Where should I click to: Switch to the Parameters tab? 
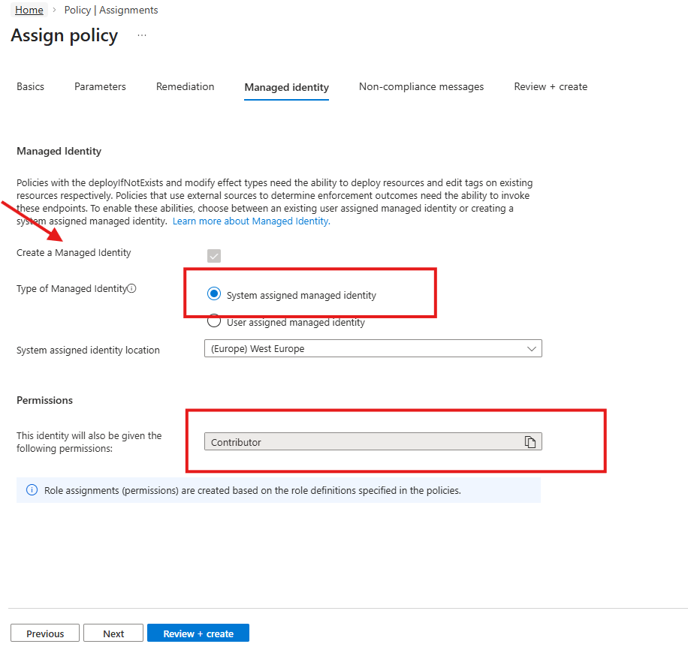[100, 87]
